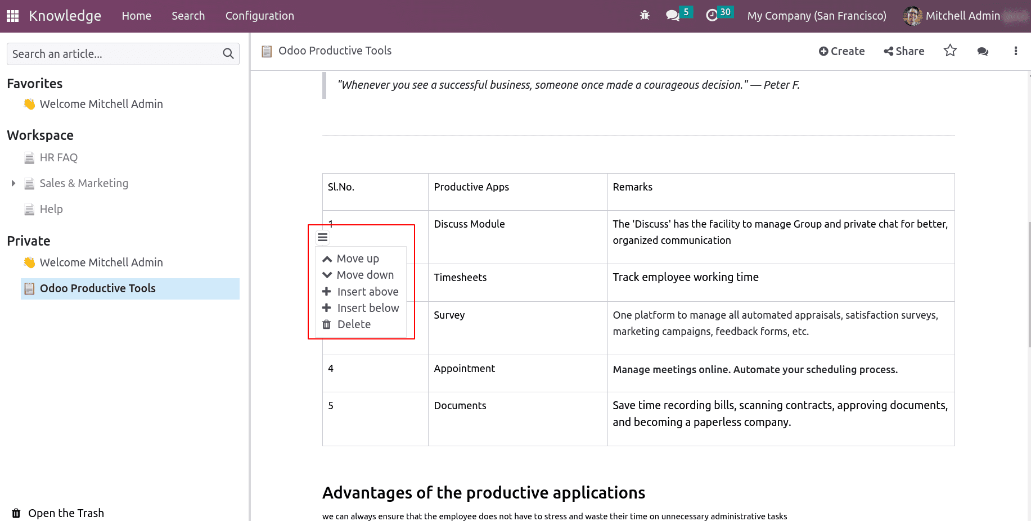Choose Insert below in row menu
Viewport: 1031px width, 521px height.
(x=361, y=308)
